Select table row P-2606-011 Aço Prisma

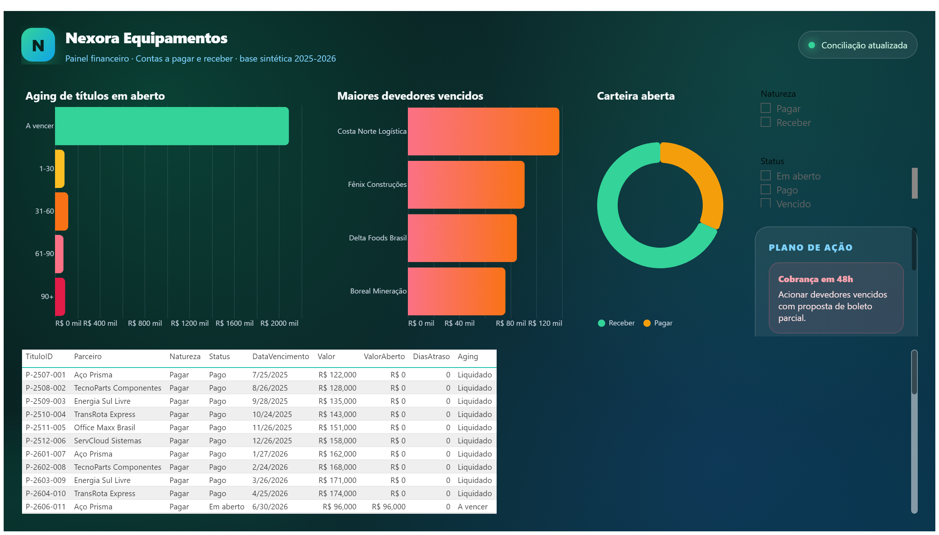pyautogui.click(x=259, y=507)
